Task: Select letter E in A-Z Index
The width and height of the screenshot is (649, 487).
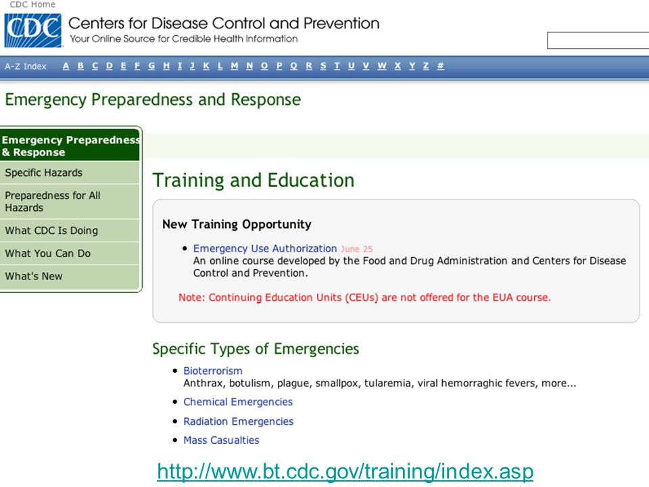Action: (x=123, y=66)
